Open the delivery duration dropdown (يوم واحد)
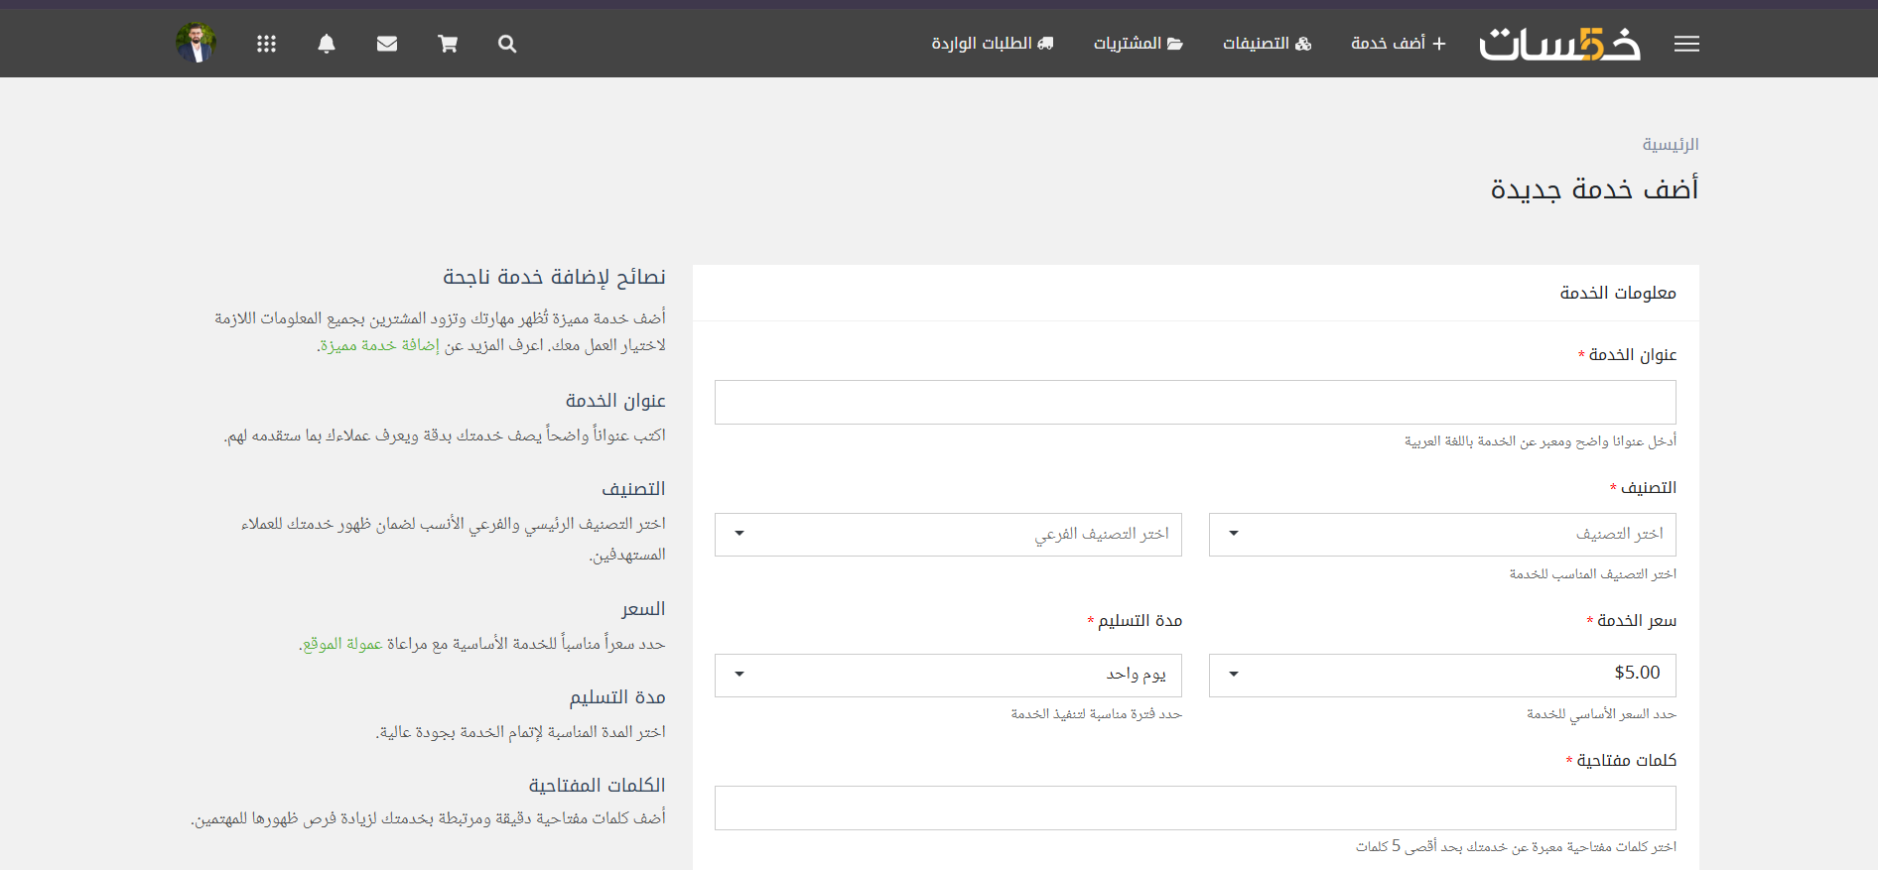 click(948, 675)
